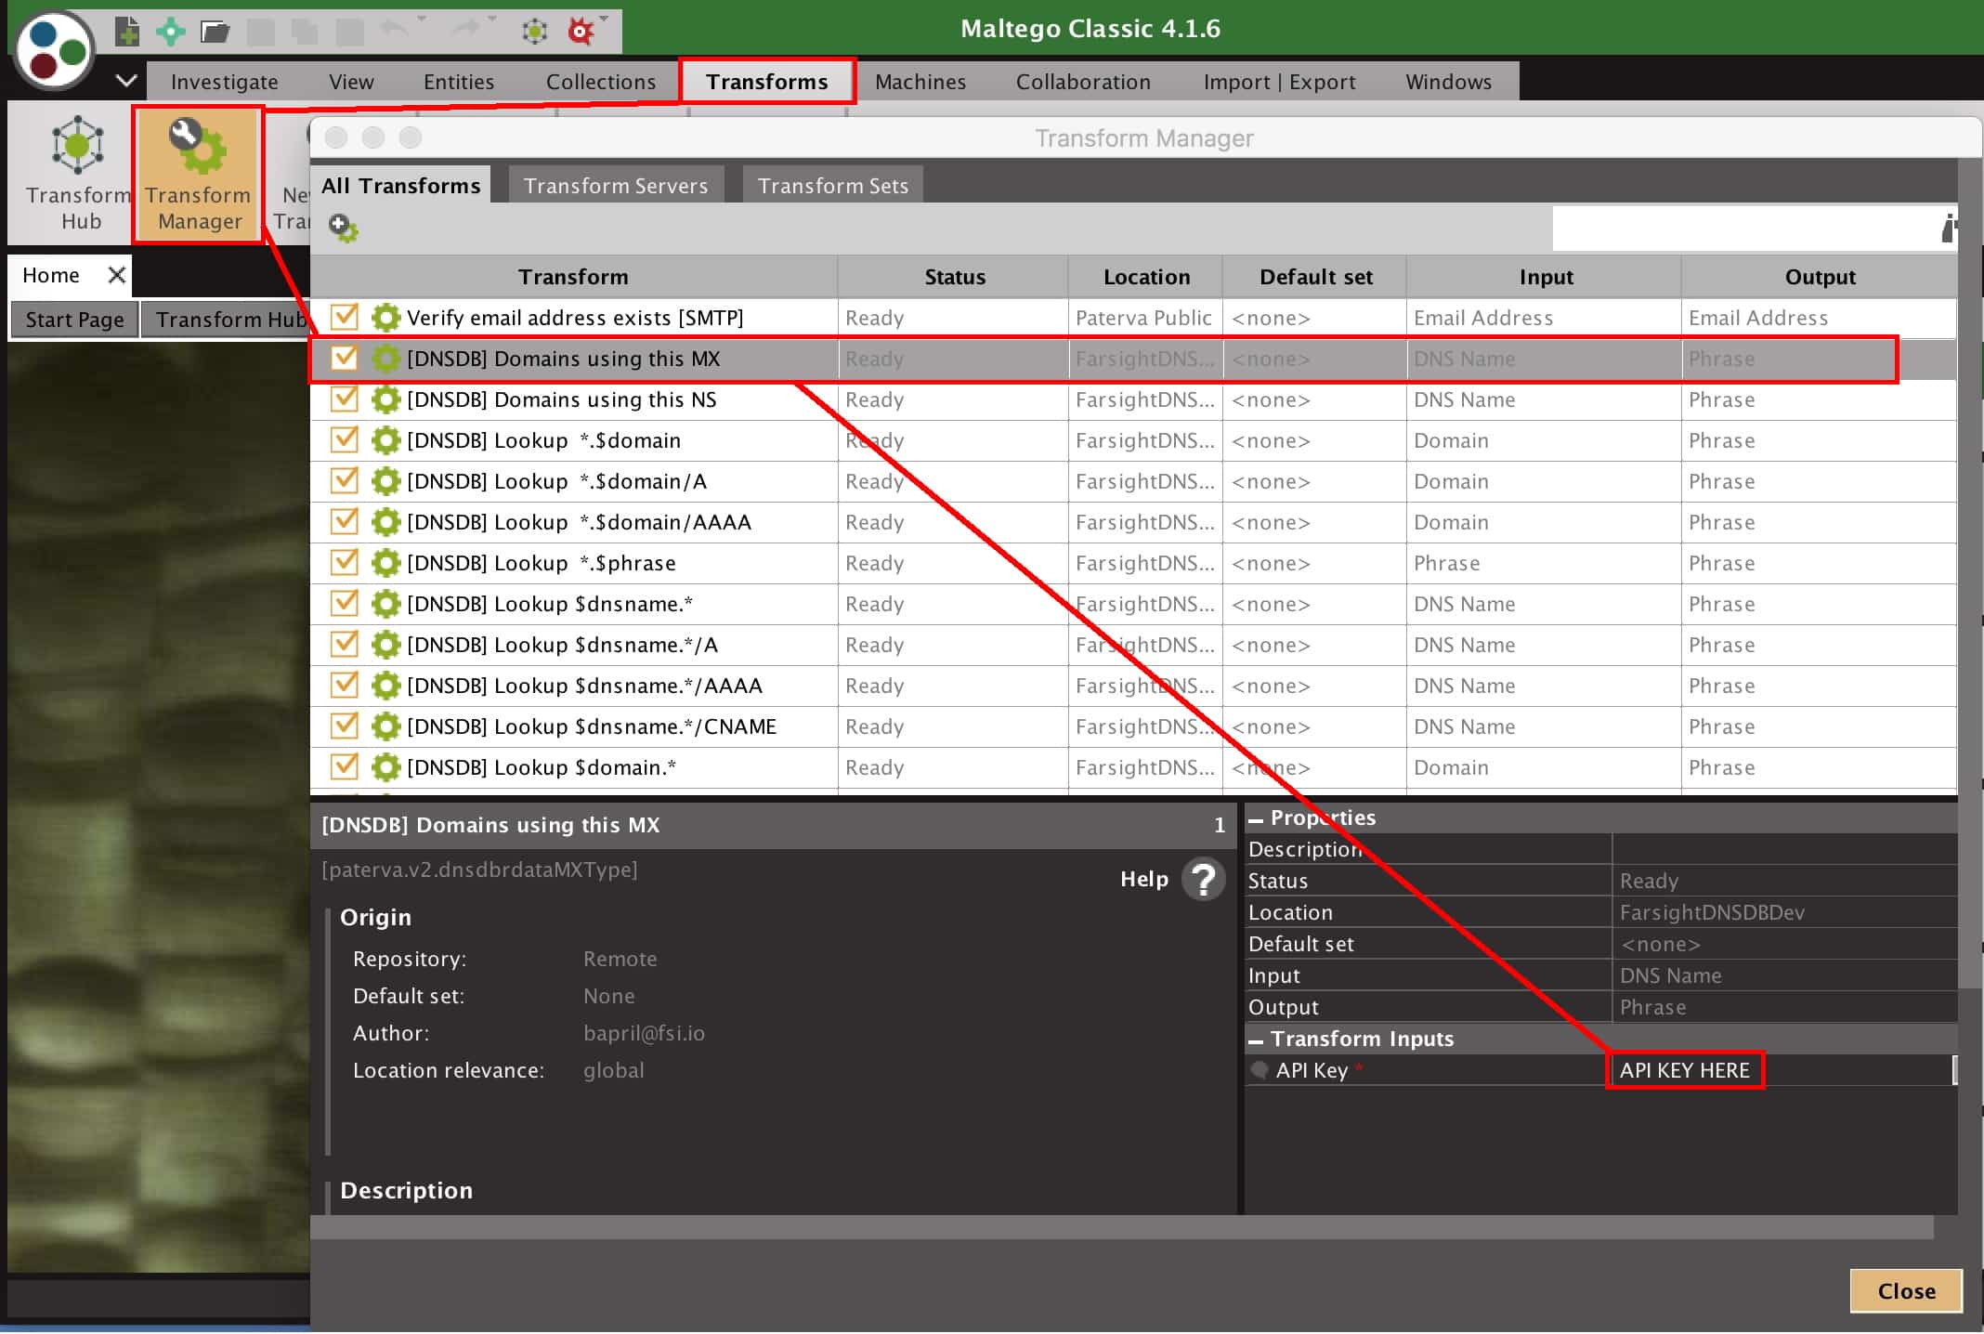Screen dimensions: 1984x1334
Task: Open the dropdown arrow beside red gear icon
Action: coord(604,20)
